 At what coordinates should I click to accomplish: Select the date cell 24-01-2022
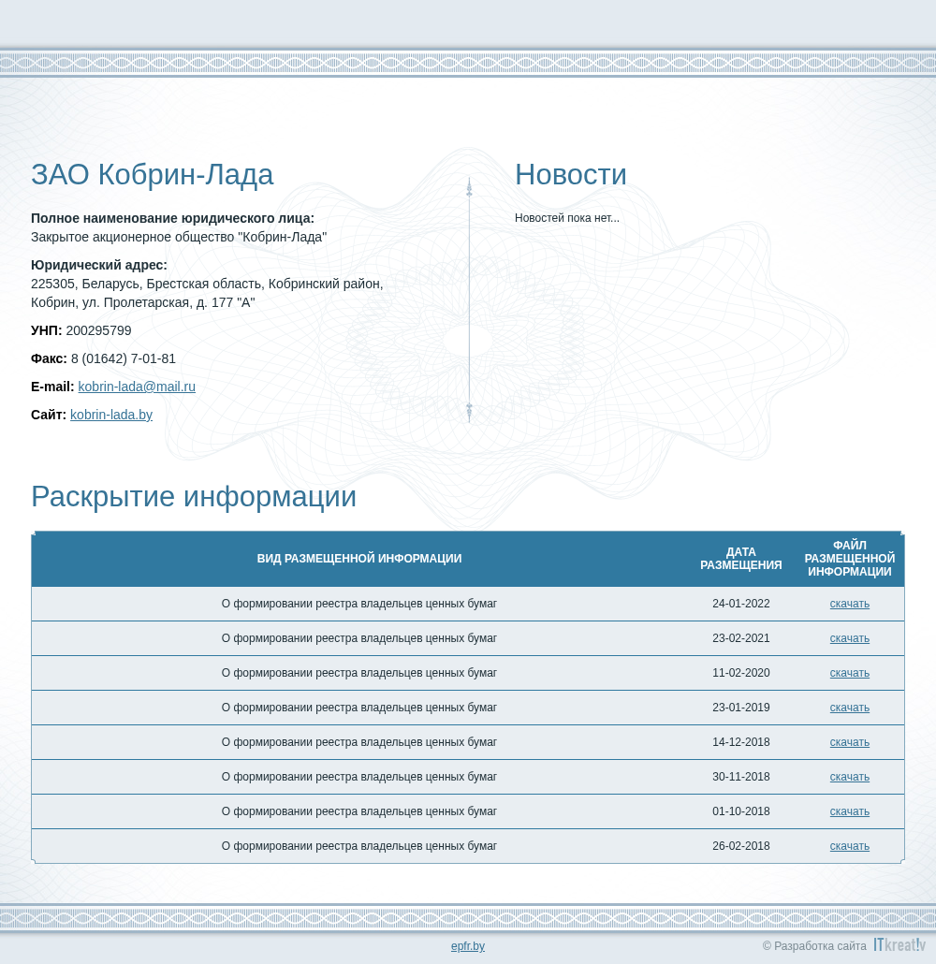point(741,604)
